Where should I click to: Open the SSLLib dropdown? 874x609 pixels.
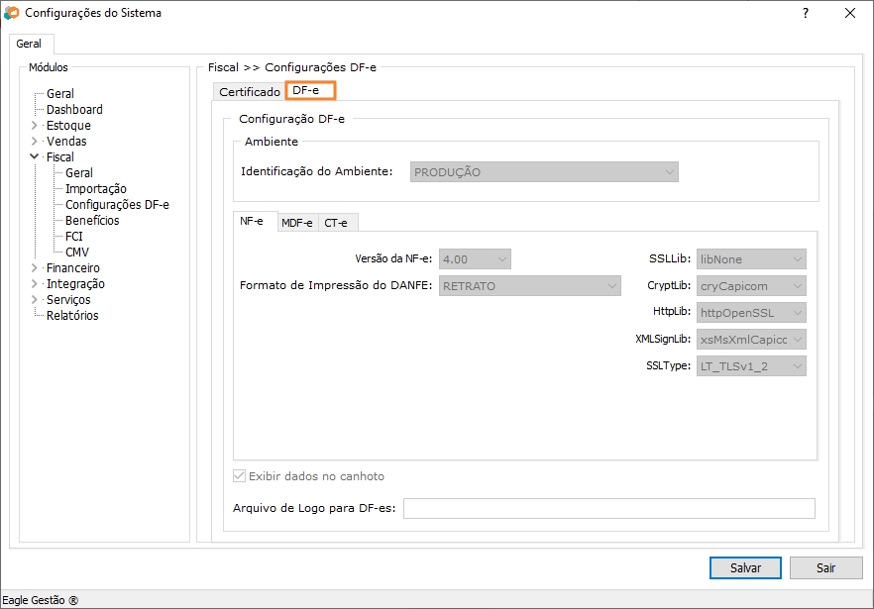pyautogui.click(x=751, y=259)
